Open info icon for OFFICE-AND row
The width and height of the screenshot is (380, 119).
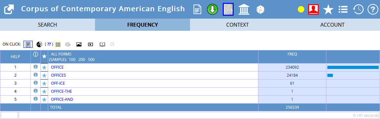click(35, 99)
